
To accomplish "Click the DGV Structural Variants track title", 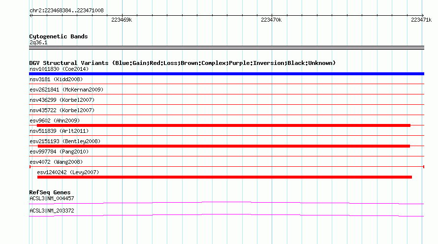I will [183, 63].
